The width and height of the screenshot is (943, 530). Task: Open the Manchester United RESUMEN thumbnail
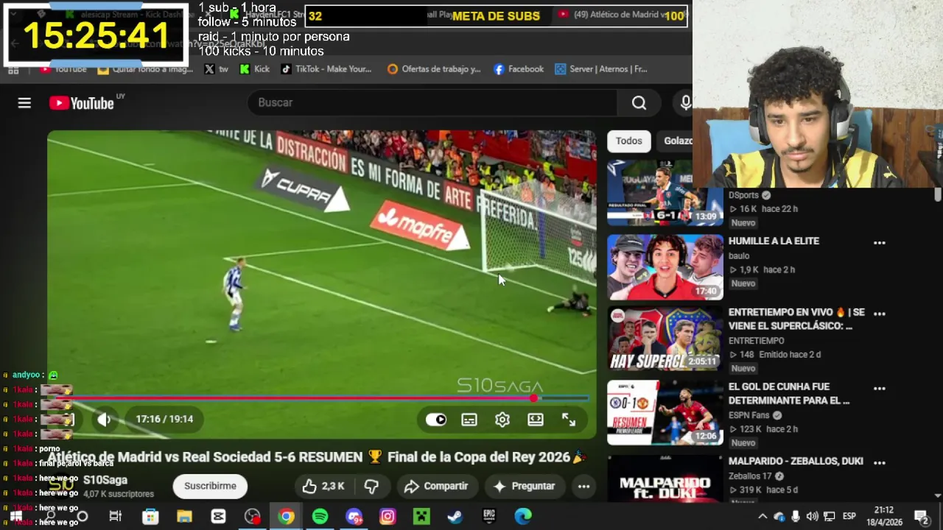(x=665, y=413)
